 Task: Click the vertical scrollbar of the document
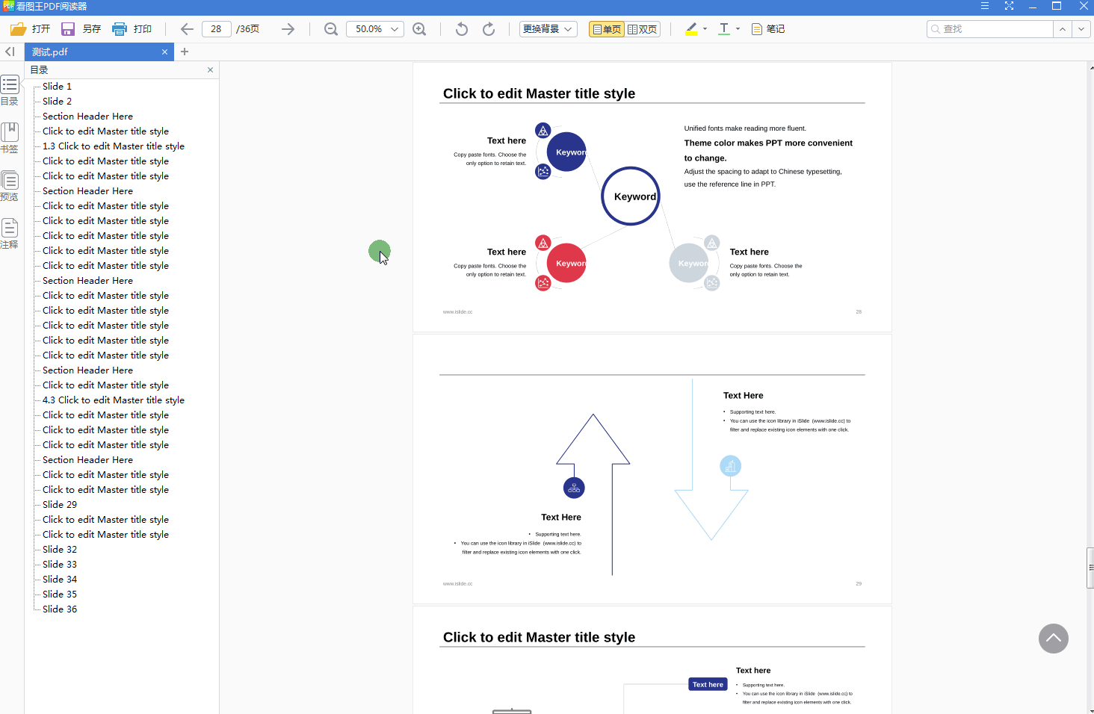1090,569
